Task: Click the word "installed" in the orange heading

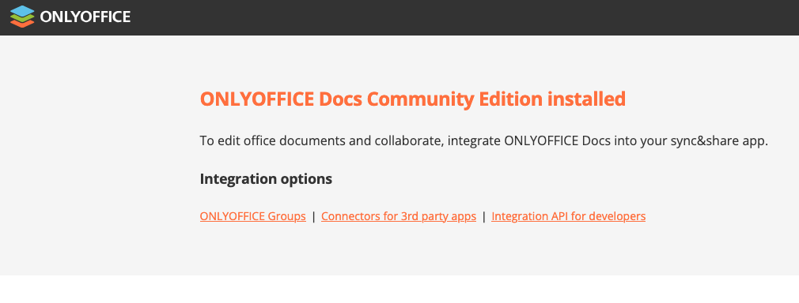Action: (586, 99)
